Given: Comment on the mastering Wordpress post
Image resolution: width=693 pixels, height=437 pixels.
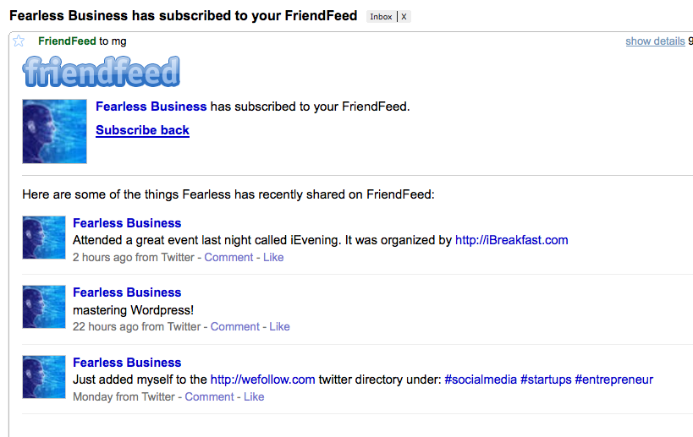Looking at the screenshot, I should click(x=234, y=326).
